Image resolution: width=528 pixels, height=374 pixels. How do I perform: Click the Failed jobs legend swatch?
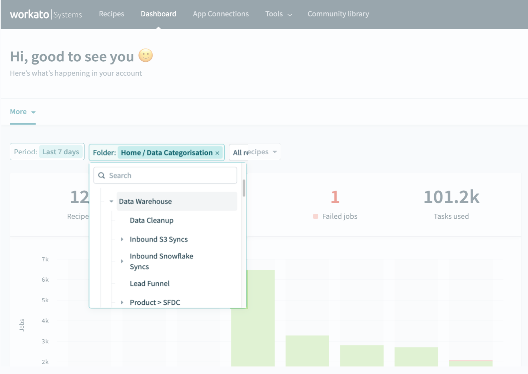click(316, 216)
